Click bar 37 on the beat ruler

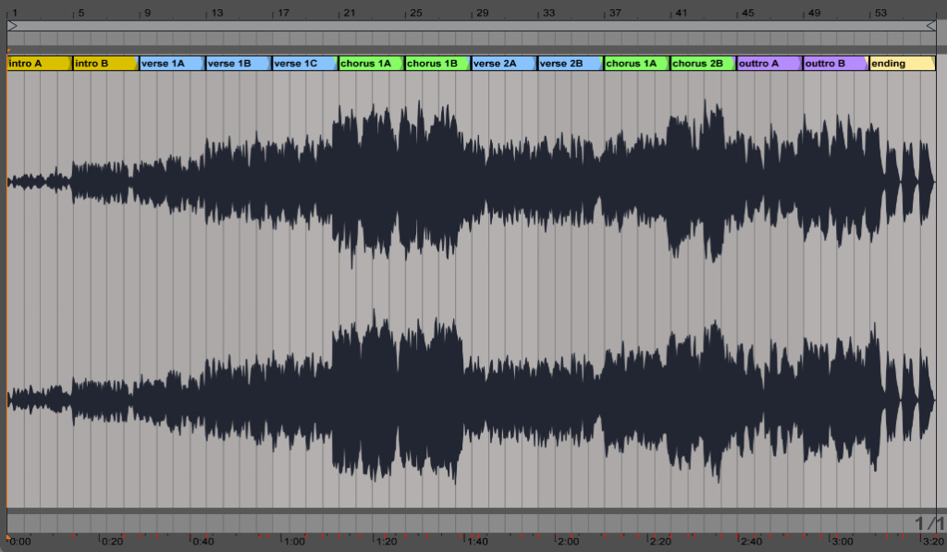615,13
